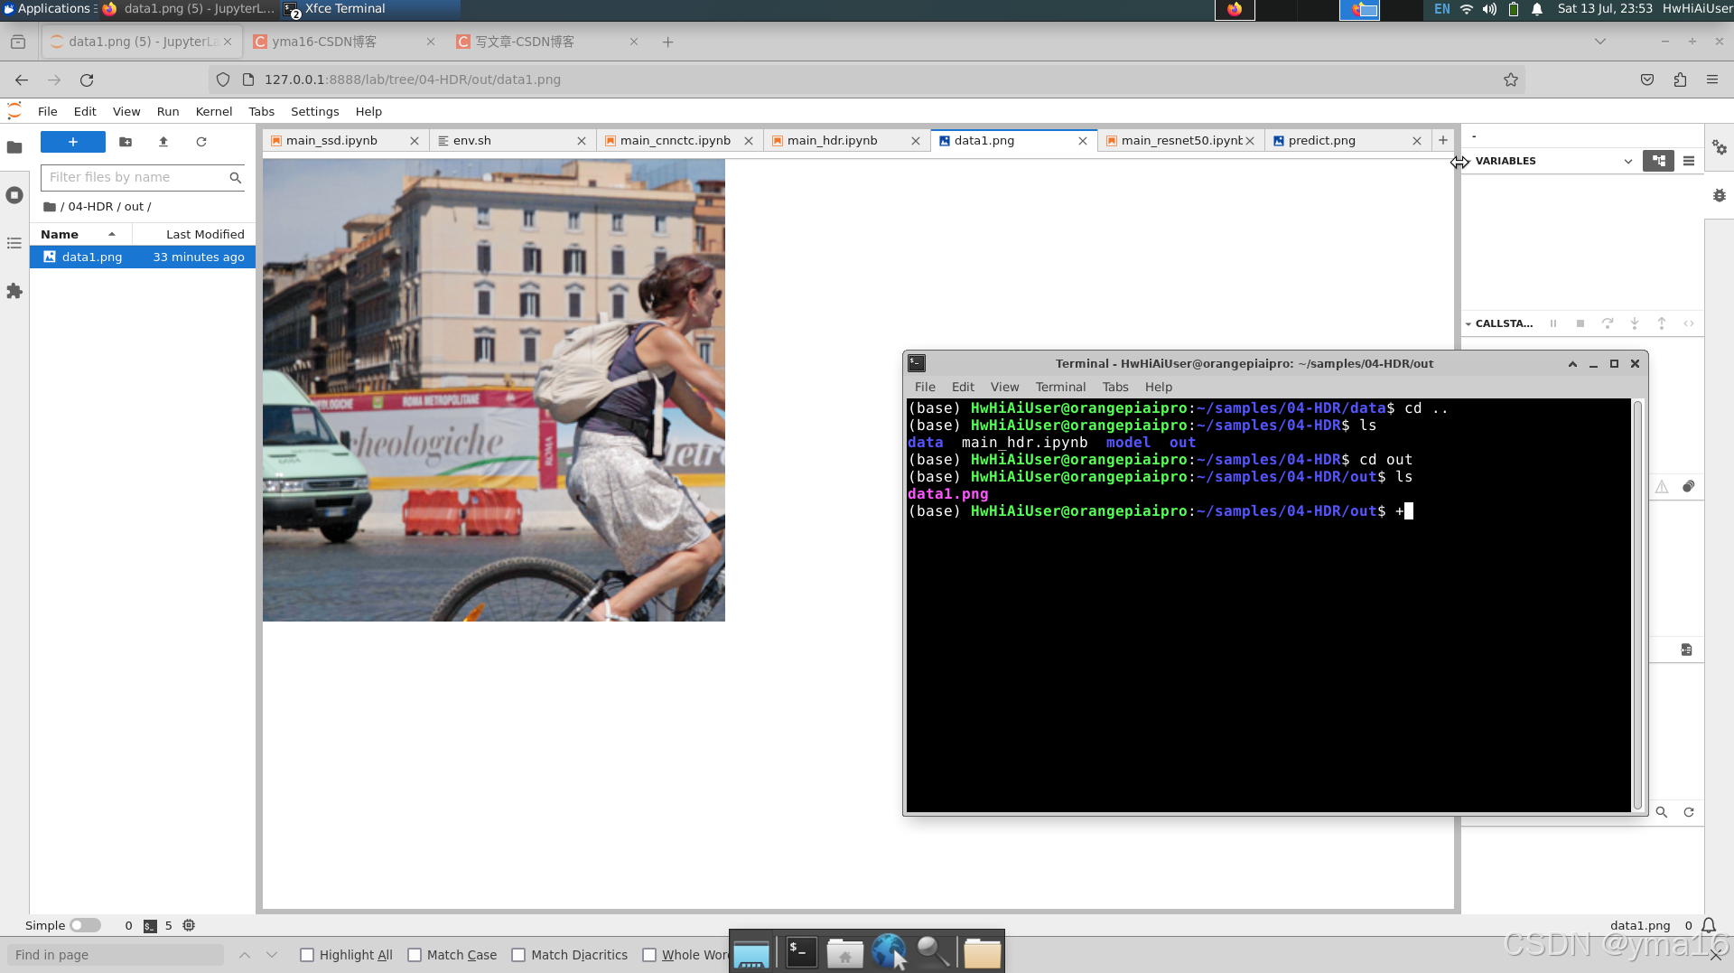Open web browser globe icon in dock

tap(890, 952)
